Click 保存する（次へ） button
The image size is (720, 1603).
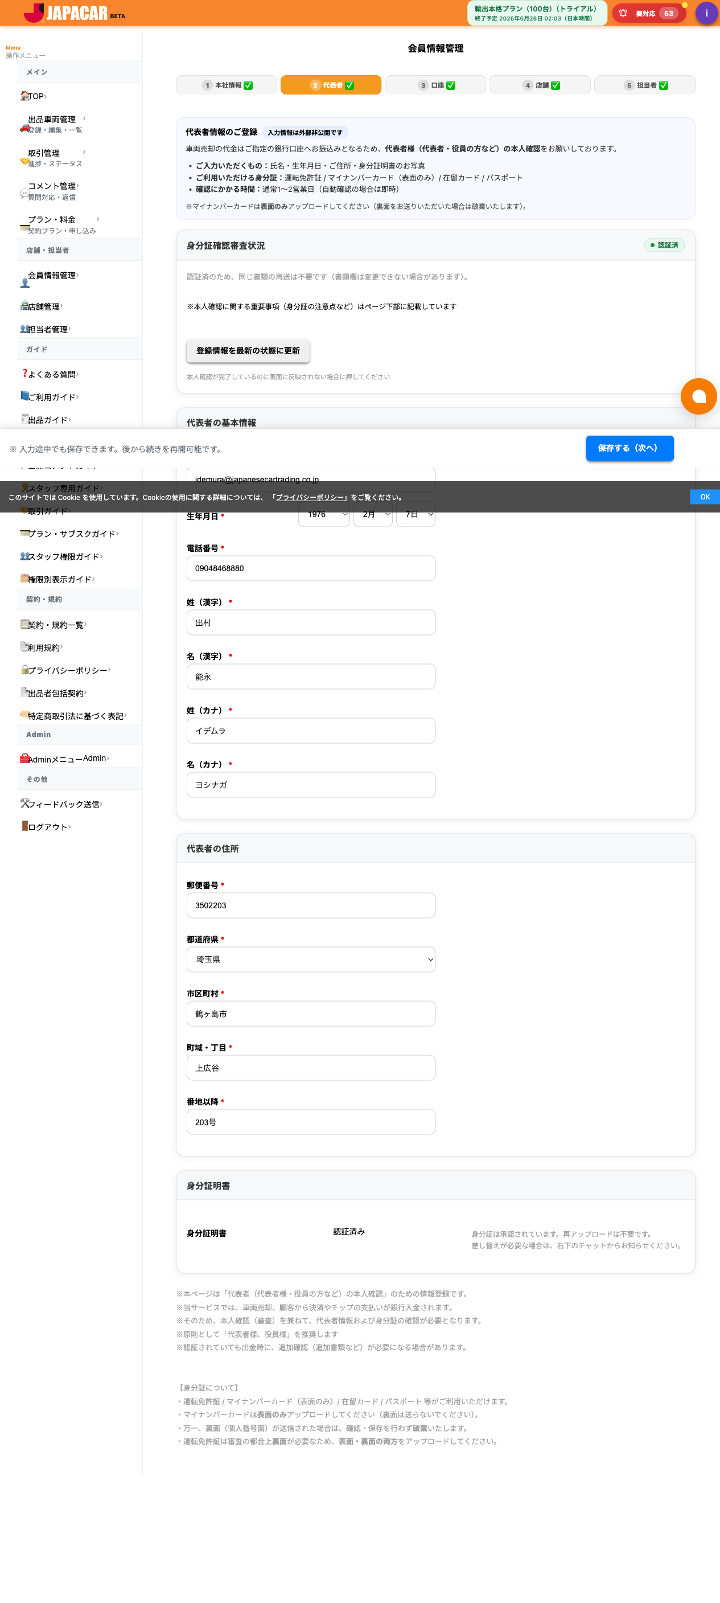click(x=630, y=448)
